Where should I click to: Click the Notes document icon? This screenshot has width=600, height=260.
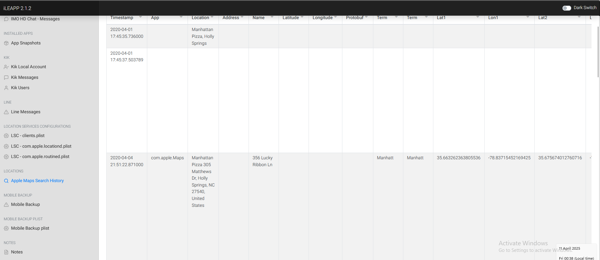pos(6,252)
